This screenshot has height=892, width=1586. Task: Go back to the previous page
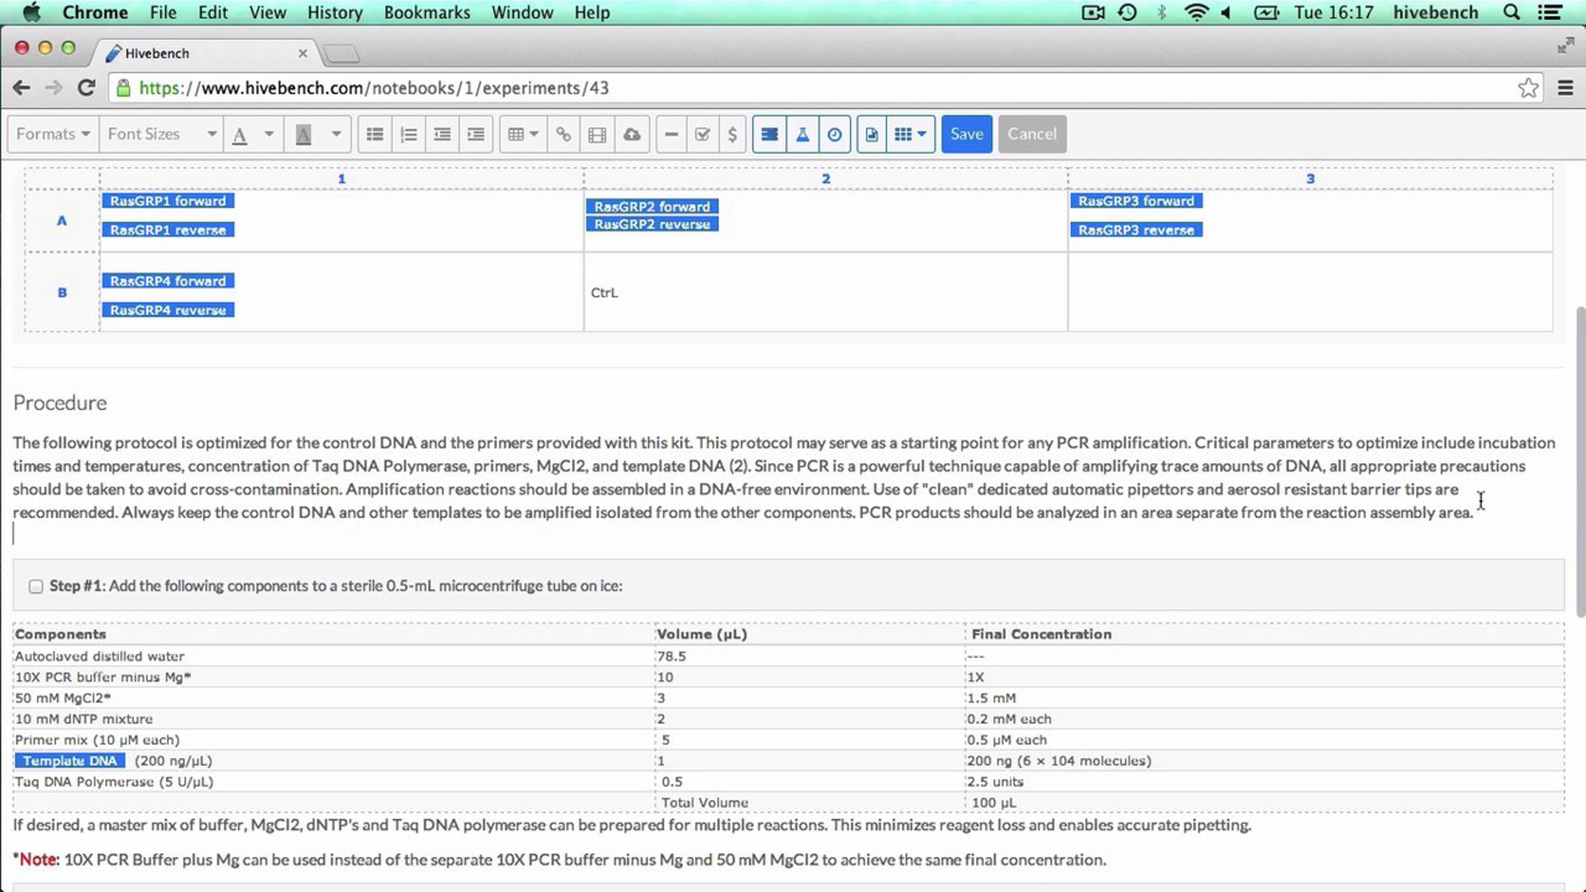pos(21,88)
